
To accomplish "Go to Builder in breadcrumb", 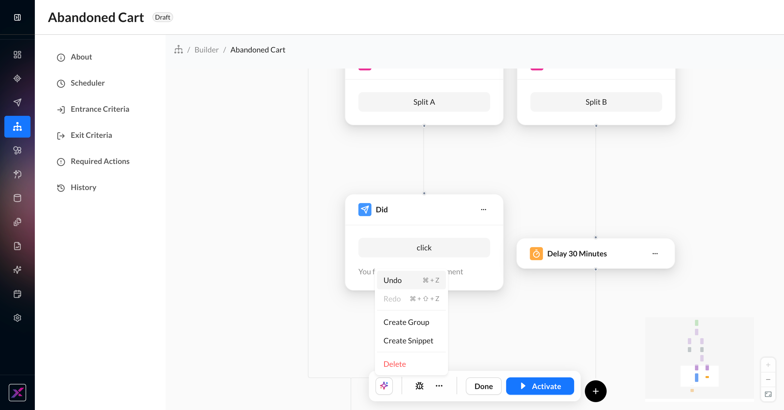I will [x=206, y=49].
